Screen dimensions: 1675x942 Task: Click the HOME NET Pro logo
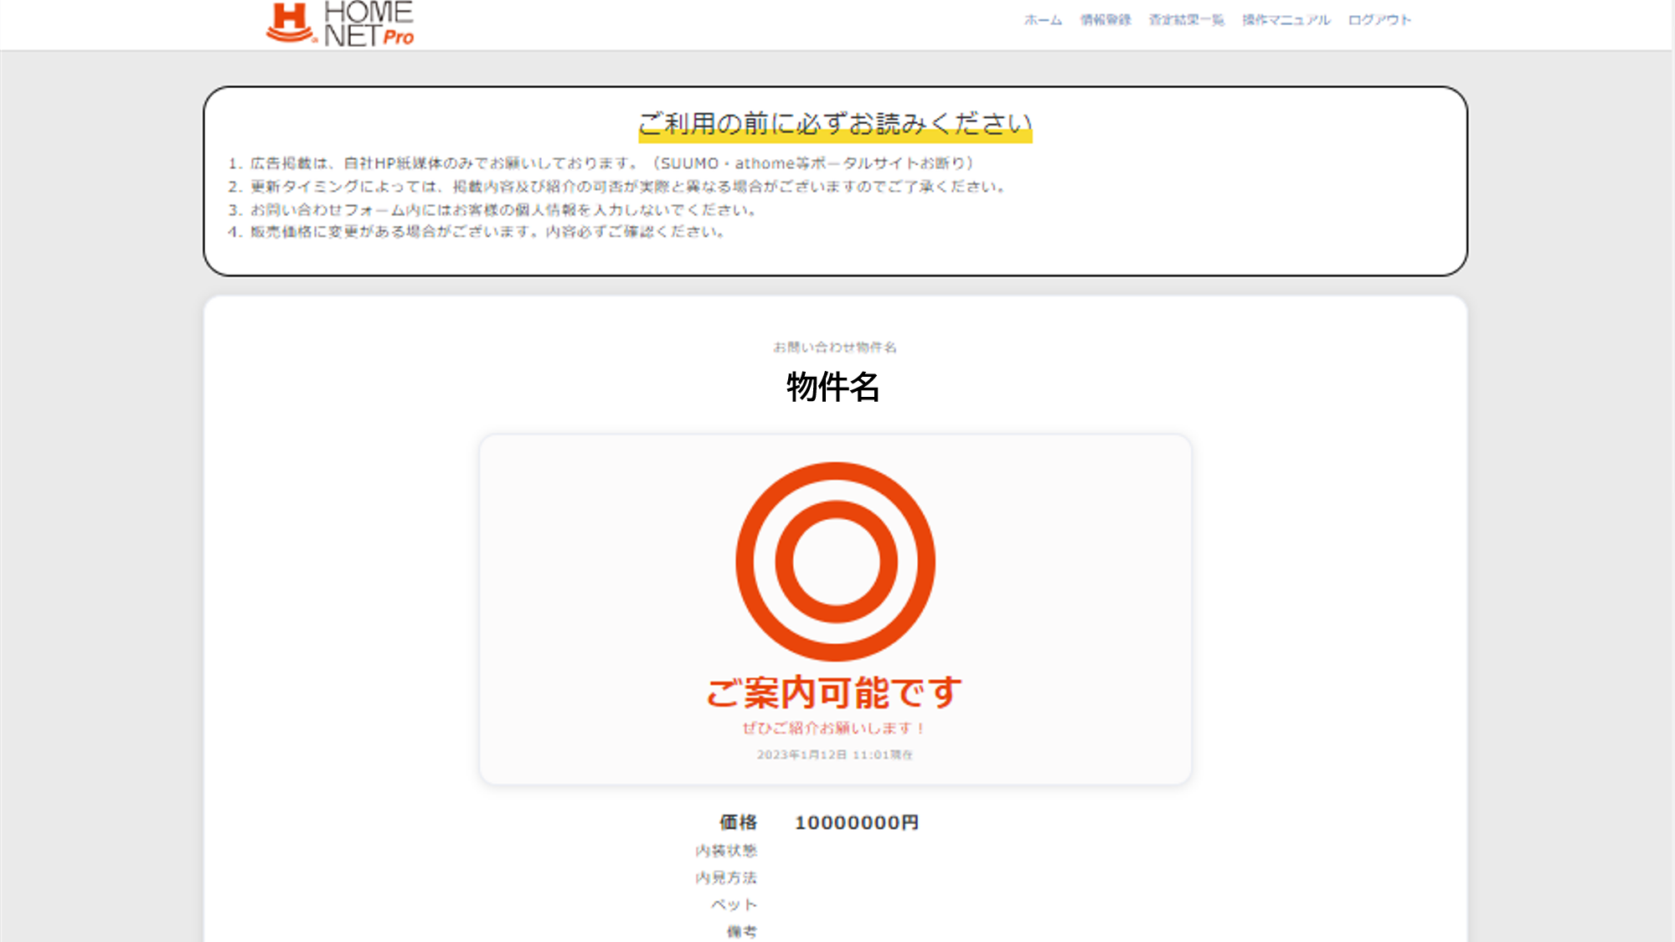coord(340,23)
